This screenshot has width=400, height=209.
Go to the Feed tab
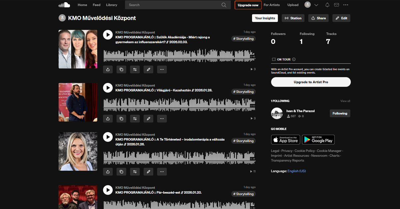click(96, 5)
